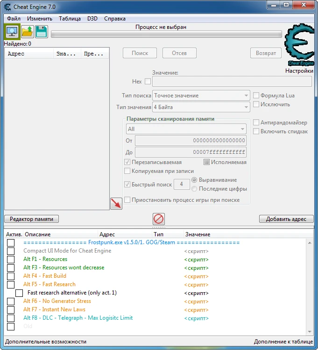Open the Изменить menu
The height and width of the screenshot is (350, 318).
[40, 19]
